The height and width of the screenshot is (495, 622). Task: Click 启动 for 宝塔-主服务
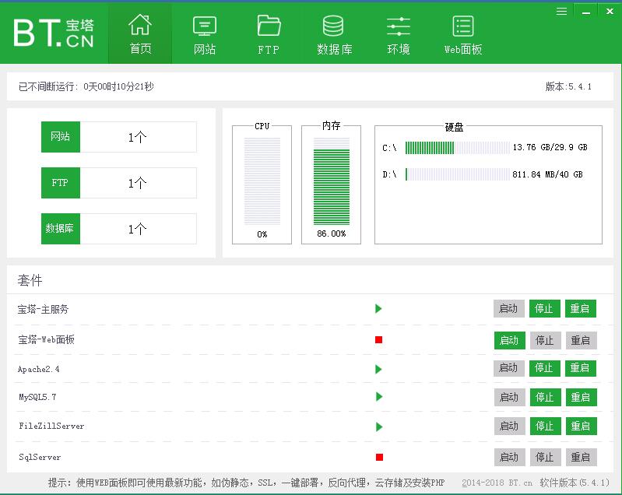coord(509,308)
